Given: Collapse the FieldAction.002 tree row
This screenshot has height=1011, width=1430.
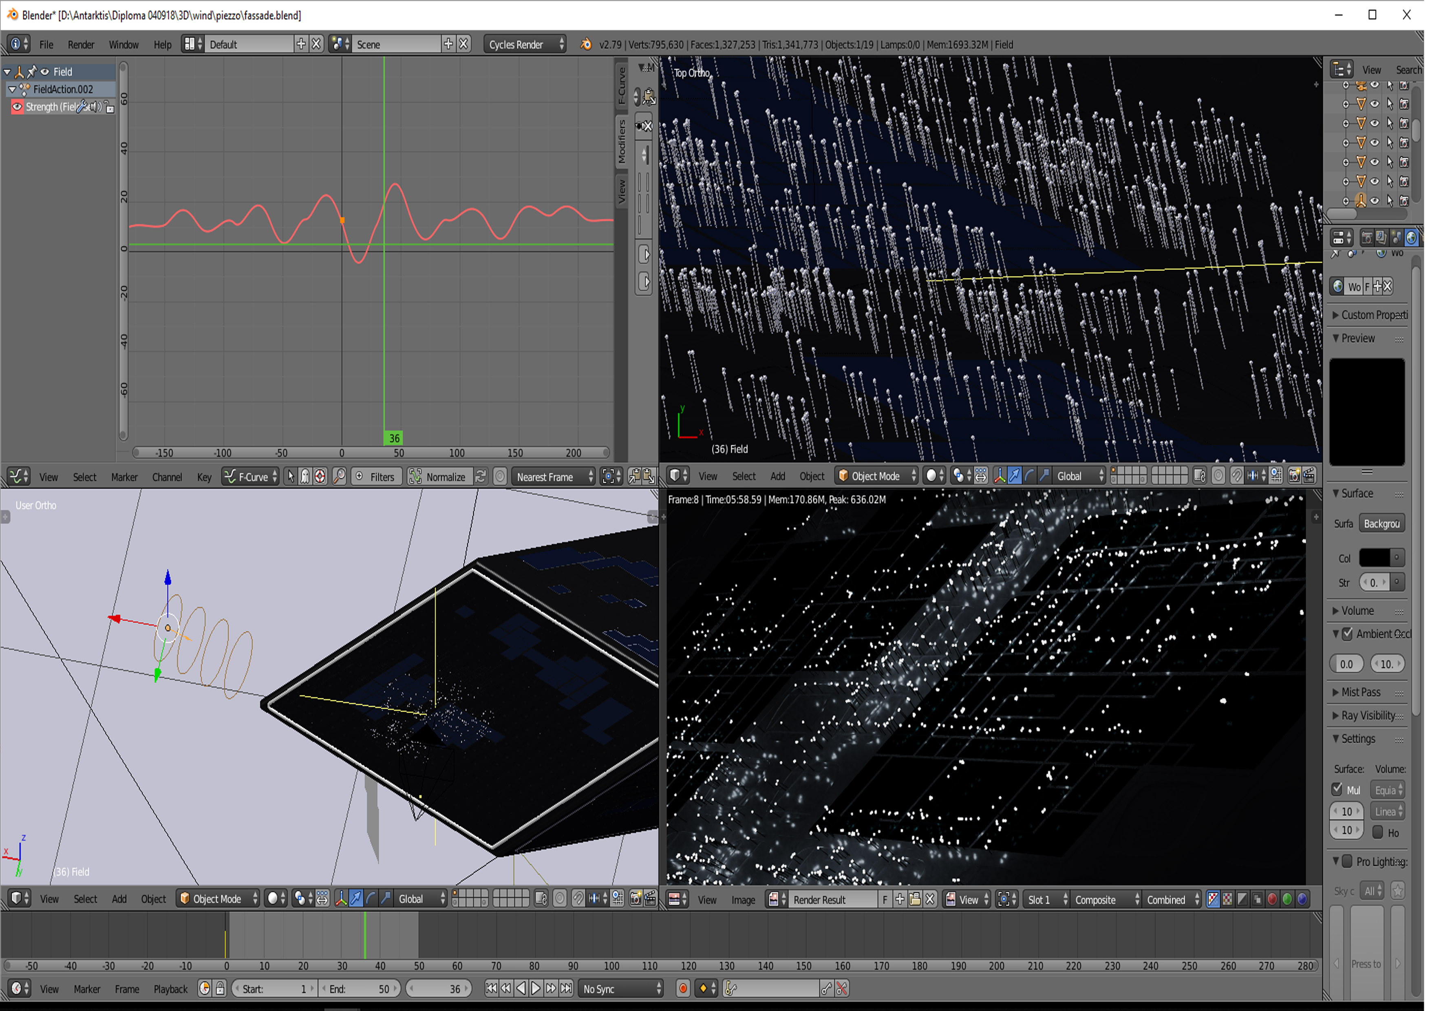Looking at the screenshot, I should tap(13, 90).
